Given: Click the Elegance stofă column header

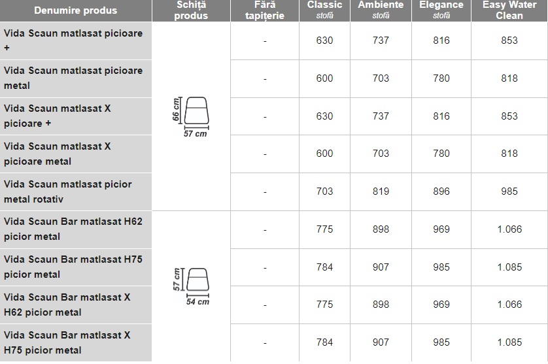Looking at the screenshot, I should point(441,10).
